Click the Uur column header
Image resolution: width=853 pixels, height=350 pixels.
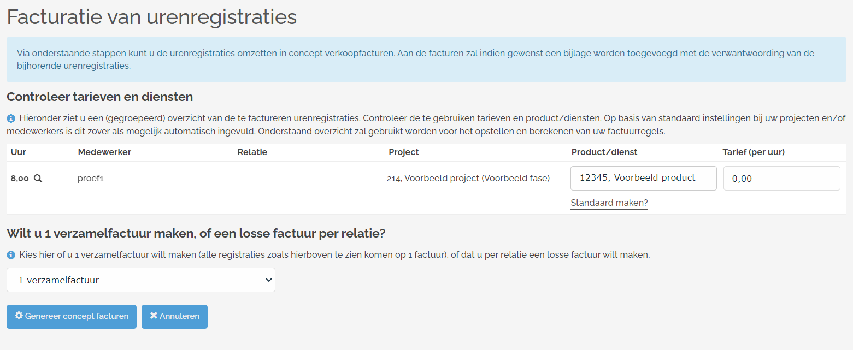[x=19, y=152]
